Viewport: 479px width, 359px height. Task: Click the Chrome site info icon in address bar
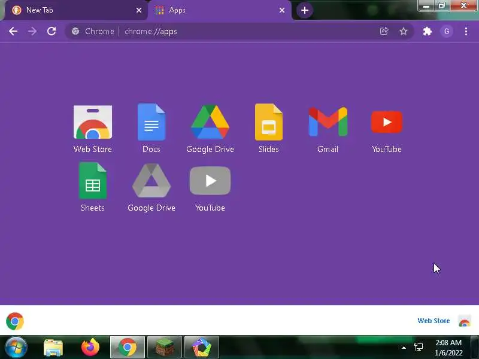(x=75, y=31)
